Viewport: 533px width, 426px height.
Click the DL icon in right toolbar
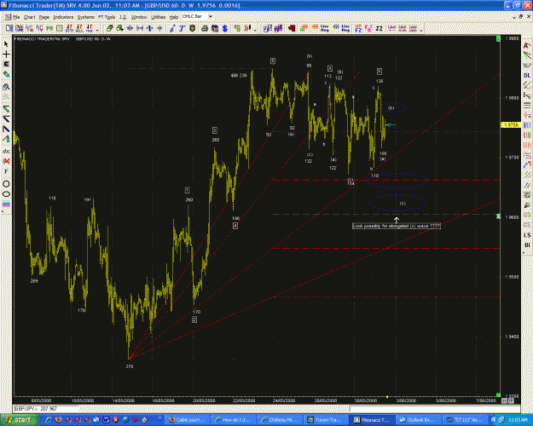(x=527, y=76)
